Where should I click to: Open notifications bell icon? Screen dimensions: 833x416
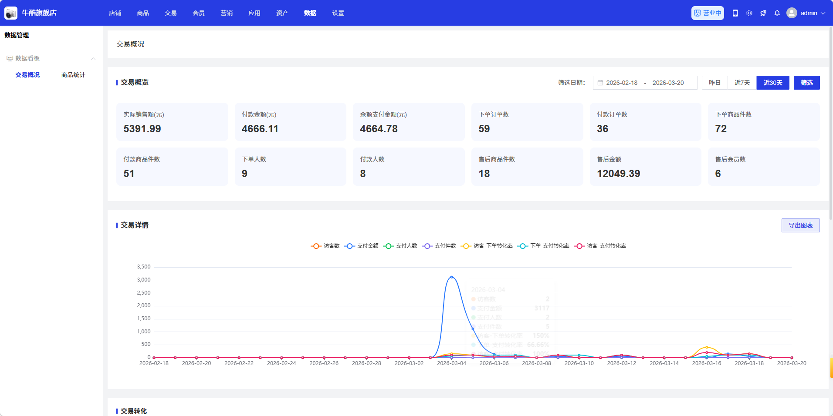click(x=777, y=13)
